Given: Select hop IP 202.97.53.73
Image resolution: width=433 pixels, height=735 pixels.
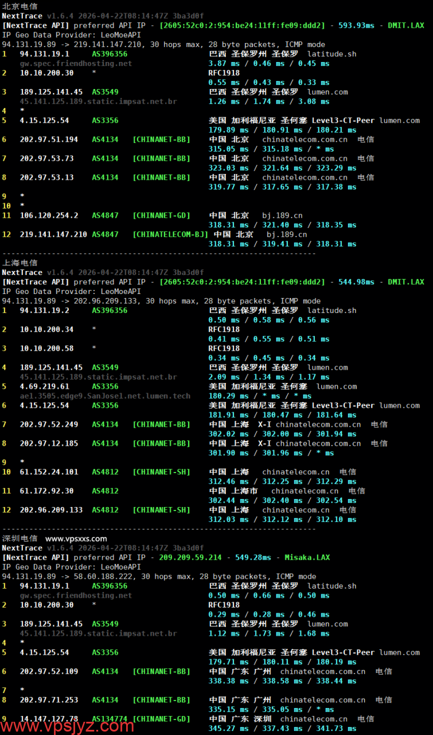Looking at the screenshot, I should coord(46,158).
